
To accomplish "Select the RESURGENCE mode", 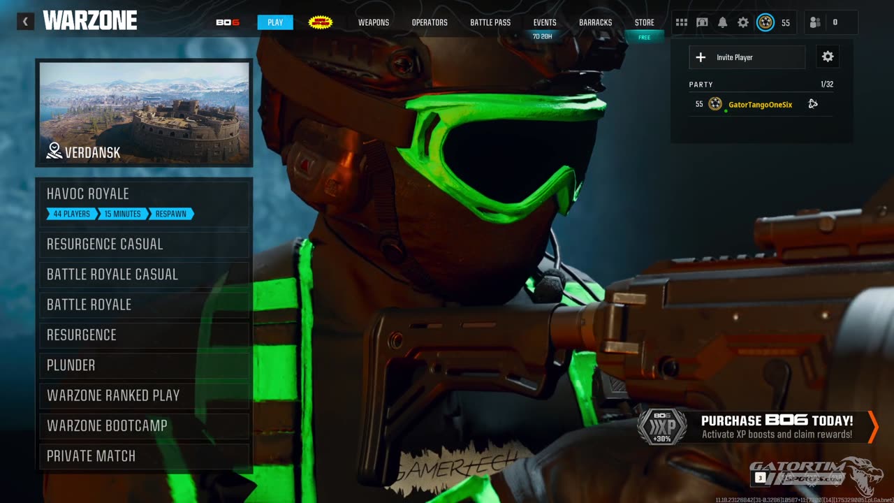I will click(144, 335).
